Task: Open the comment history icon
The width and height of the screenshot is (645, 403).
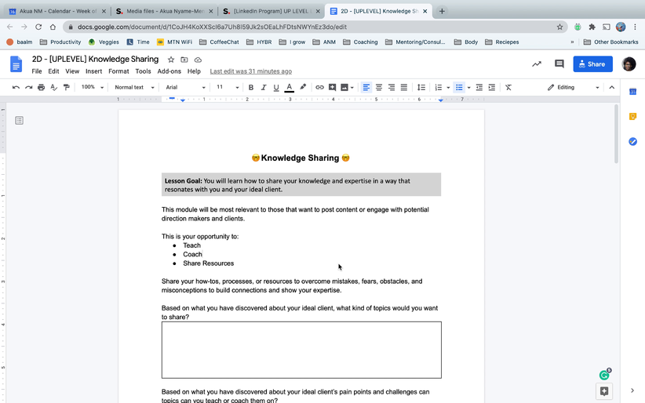Action: pyautogui.click(x=559, y=64)
